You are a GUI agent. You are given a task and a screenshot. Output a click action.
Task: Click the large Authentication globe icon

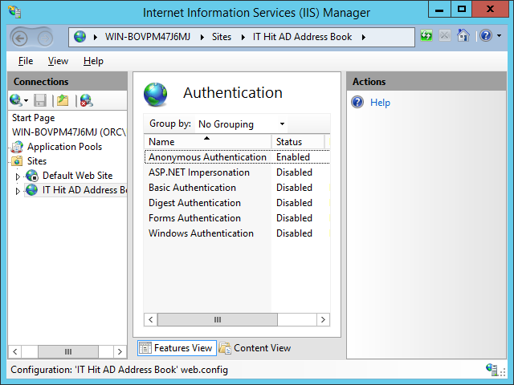coord(155,95)
